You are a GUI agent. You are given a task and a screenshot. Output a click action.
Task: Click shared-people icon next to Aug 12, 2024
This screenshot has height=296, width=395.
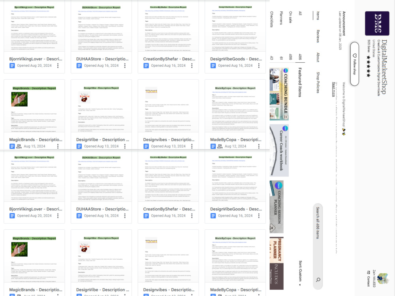point(220,146)
